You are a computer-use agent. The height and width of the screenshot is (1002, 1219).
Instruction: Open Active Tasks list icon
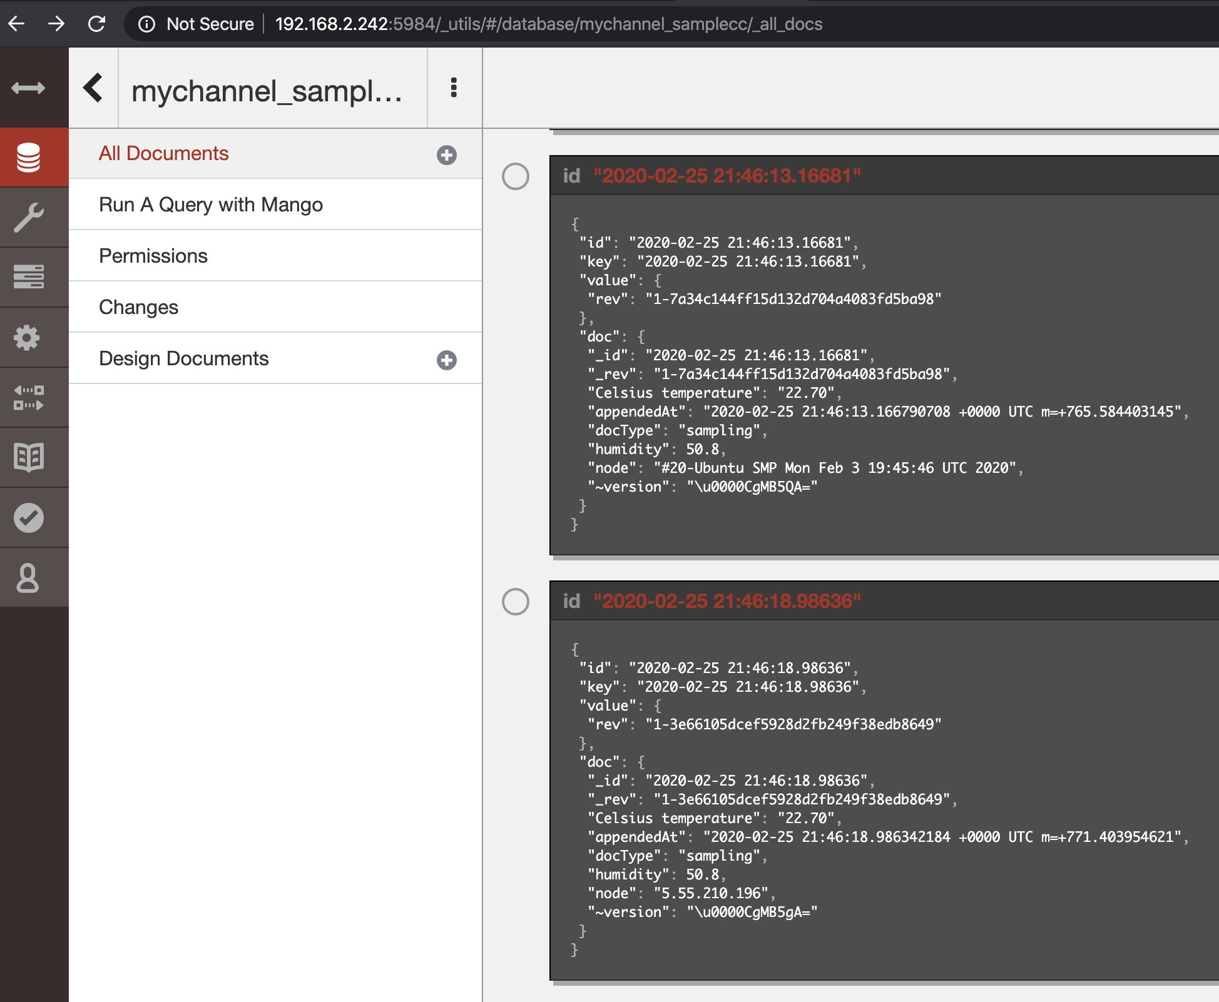pyautogui.click(x=28, y=276)
